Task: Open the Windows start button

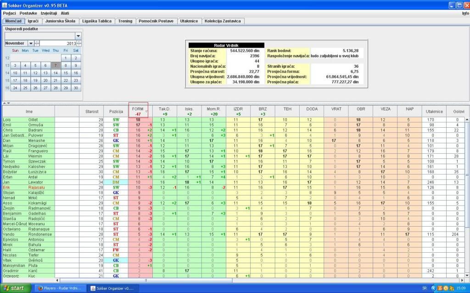Action: 16,288
